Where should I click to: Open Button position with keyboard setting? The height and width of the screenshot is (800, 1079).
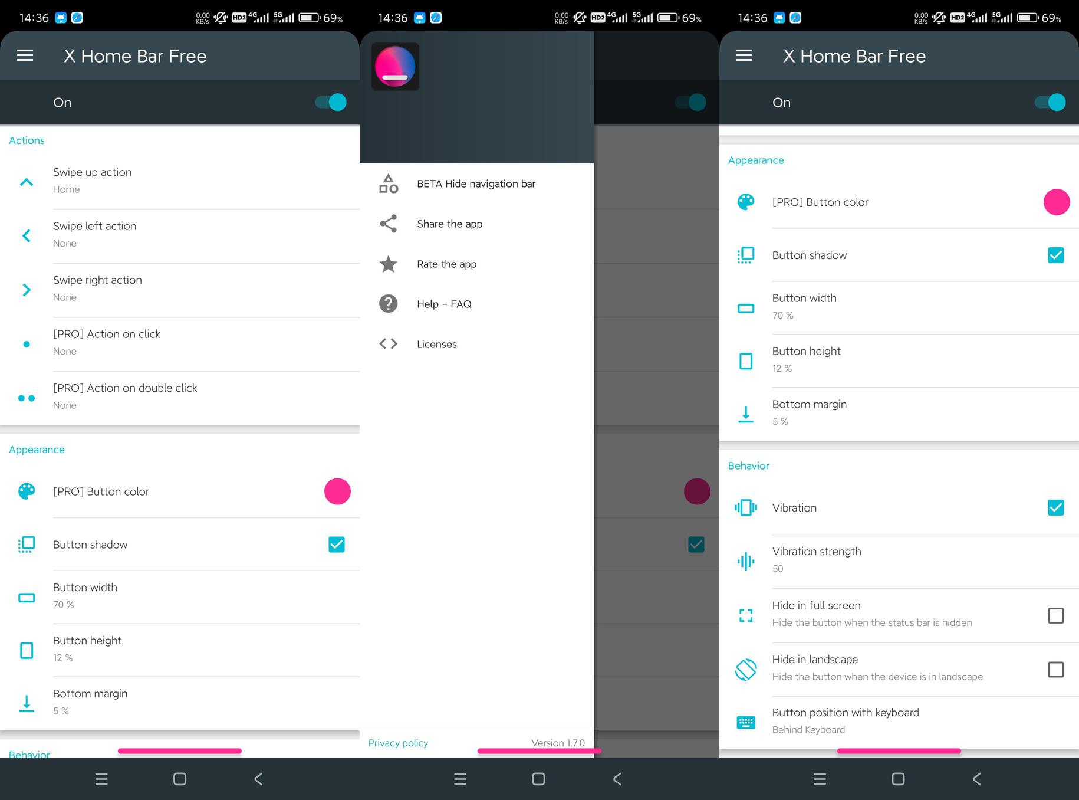click(899, 722)
